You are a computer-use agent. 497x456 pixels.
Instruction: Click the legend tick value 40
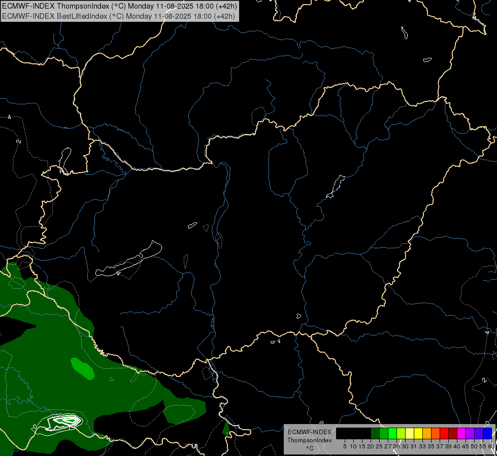(x=457, y=446)
